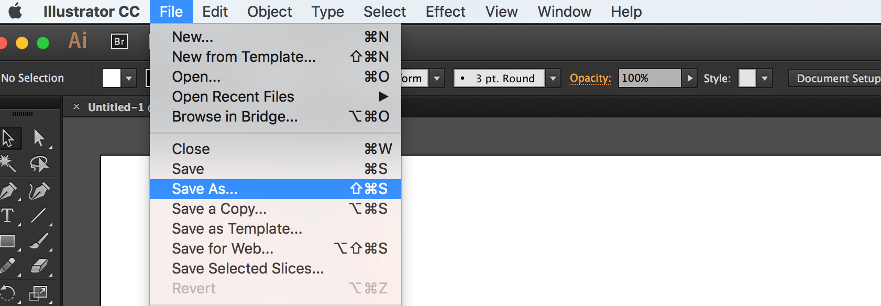Click the Opacity 100% input field
This screenshot has width=881, height=306.
[649, 79]
